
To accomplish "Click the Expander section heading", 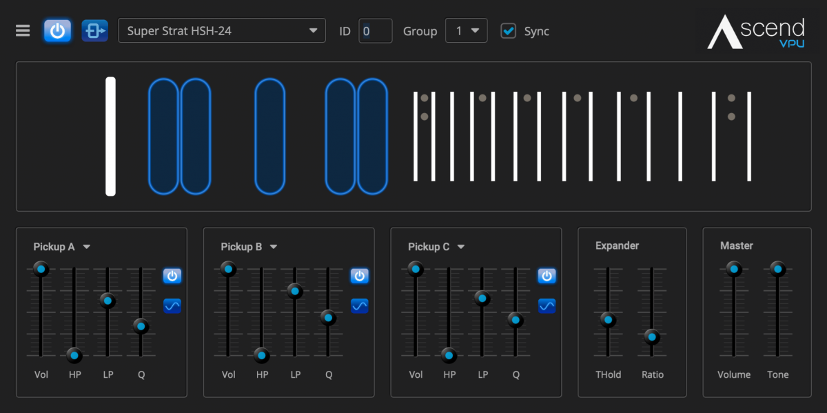I will [617, 246].
